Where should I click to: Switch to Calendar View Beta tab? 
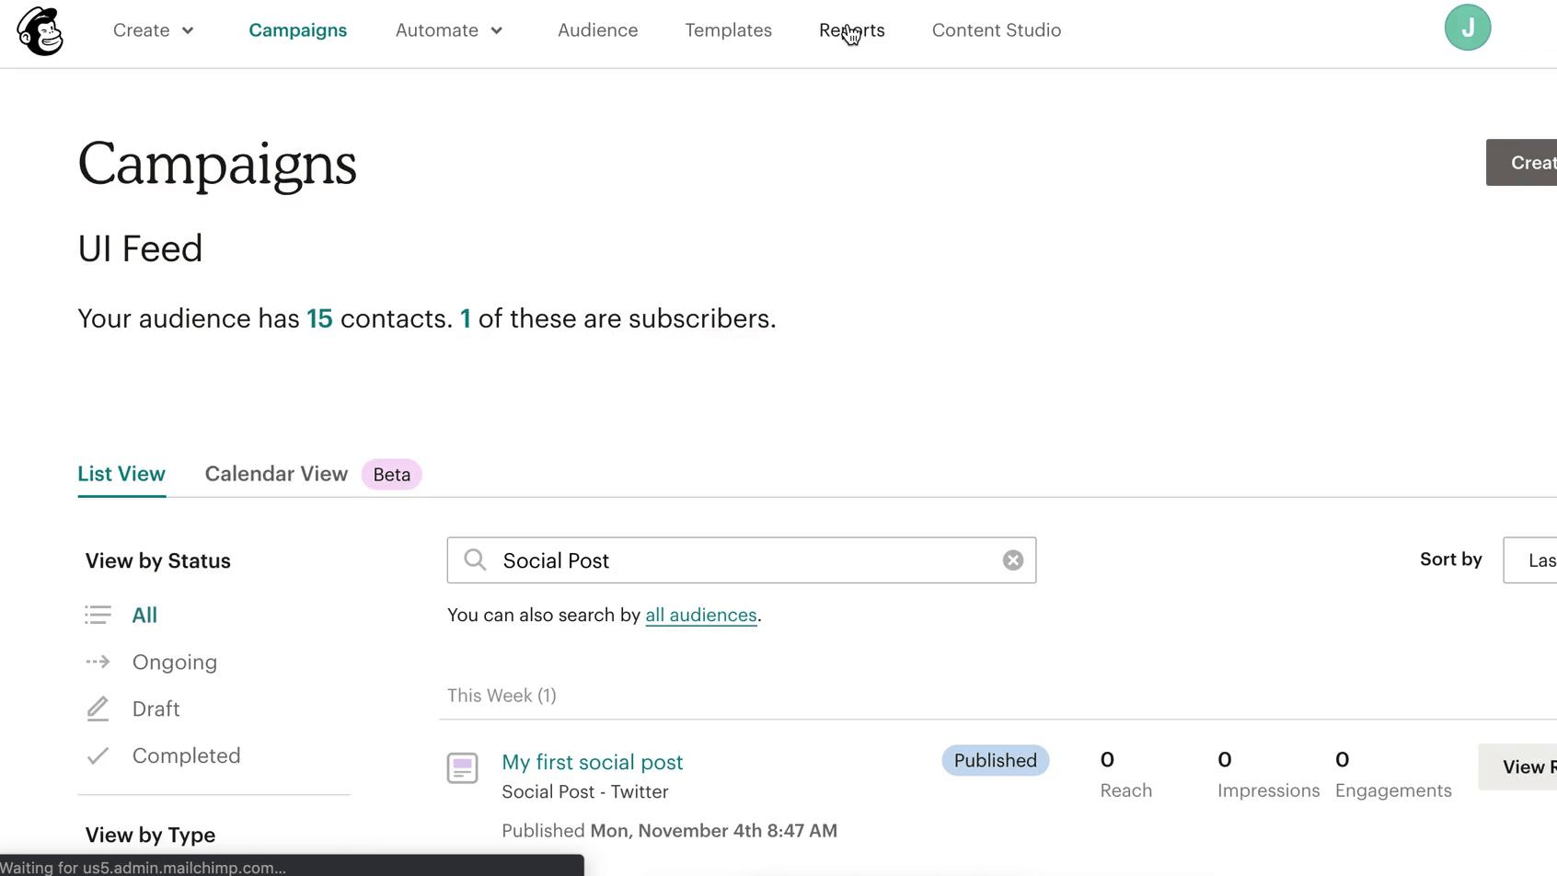[276, 474]
